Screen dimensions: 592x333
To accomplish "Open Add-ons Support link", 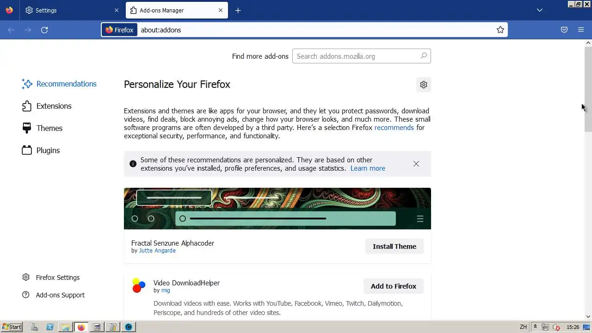I will pyautogui.click(x=53, y=295).
